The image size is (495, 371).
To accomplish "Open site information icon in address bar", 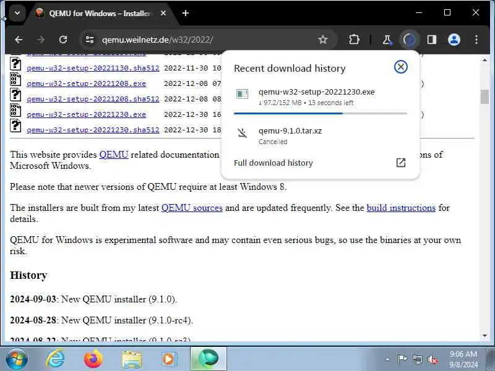I will pyautogui.click(x=90, y=40).
